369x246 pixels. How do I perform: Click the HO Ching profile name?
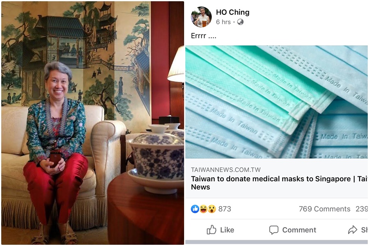point(232,12)
